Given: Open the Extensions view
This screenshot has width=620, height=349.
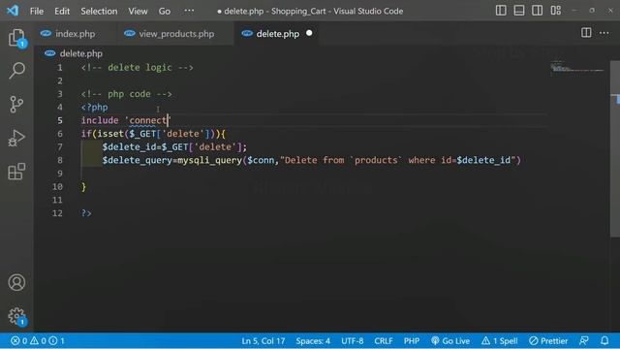Looking at the screenshot, I should (16, 172).
